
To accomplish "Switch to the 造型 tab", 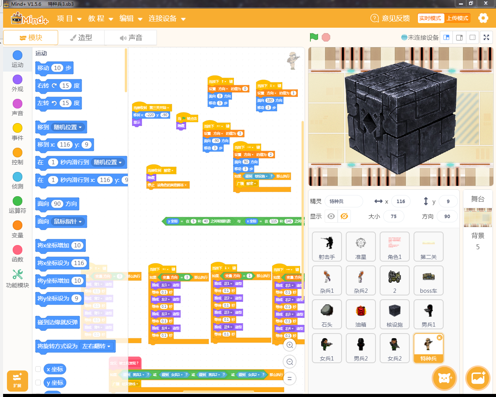I will point(81,38).
